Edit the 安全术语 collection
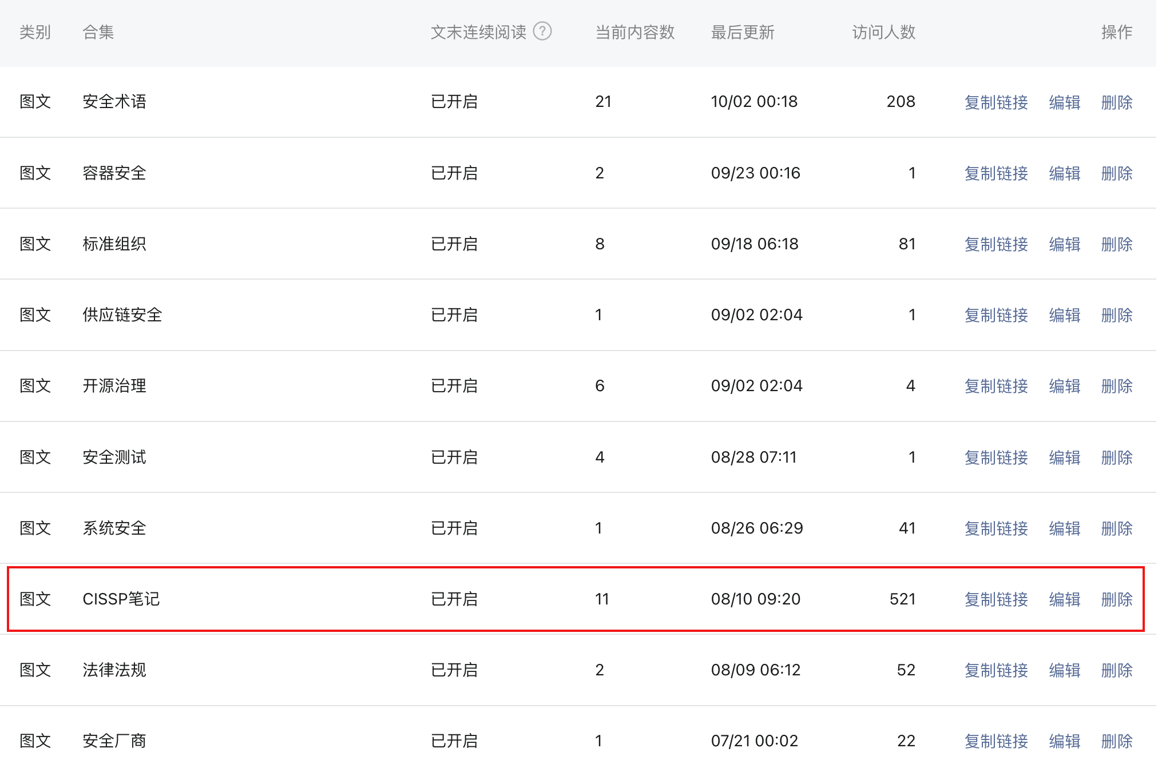The image size is (1158, 764). click(x=1064, y=102)
